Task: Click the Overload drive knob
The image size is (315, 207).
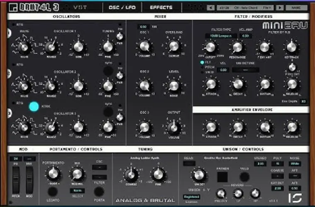Action: pos(173,46)
